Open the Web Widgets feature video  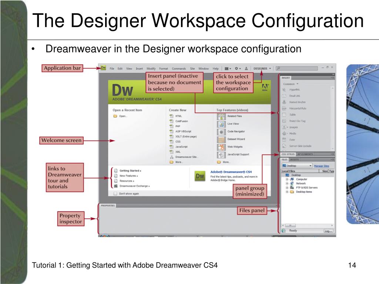(230, 147)
